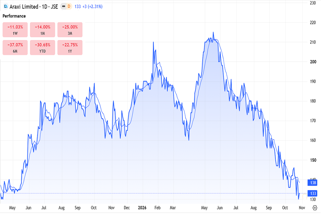This screenshot has width=321, height=214.
Task: Click the Mar label on time axis
Action: [x=173, y=208]
